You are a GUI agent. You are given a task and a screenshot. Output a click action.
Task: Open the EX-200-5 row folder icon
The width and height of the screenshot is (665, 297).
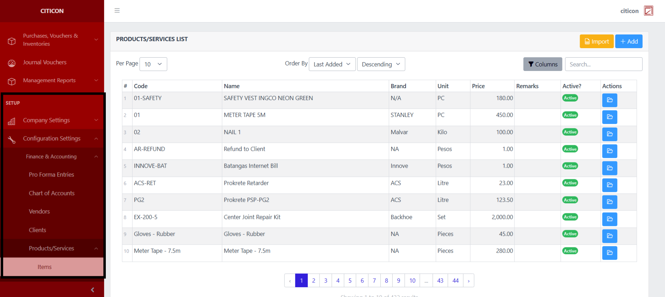[x=609, y=219]
